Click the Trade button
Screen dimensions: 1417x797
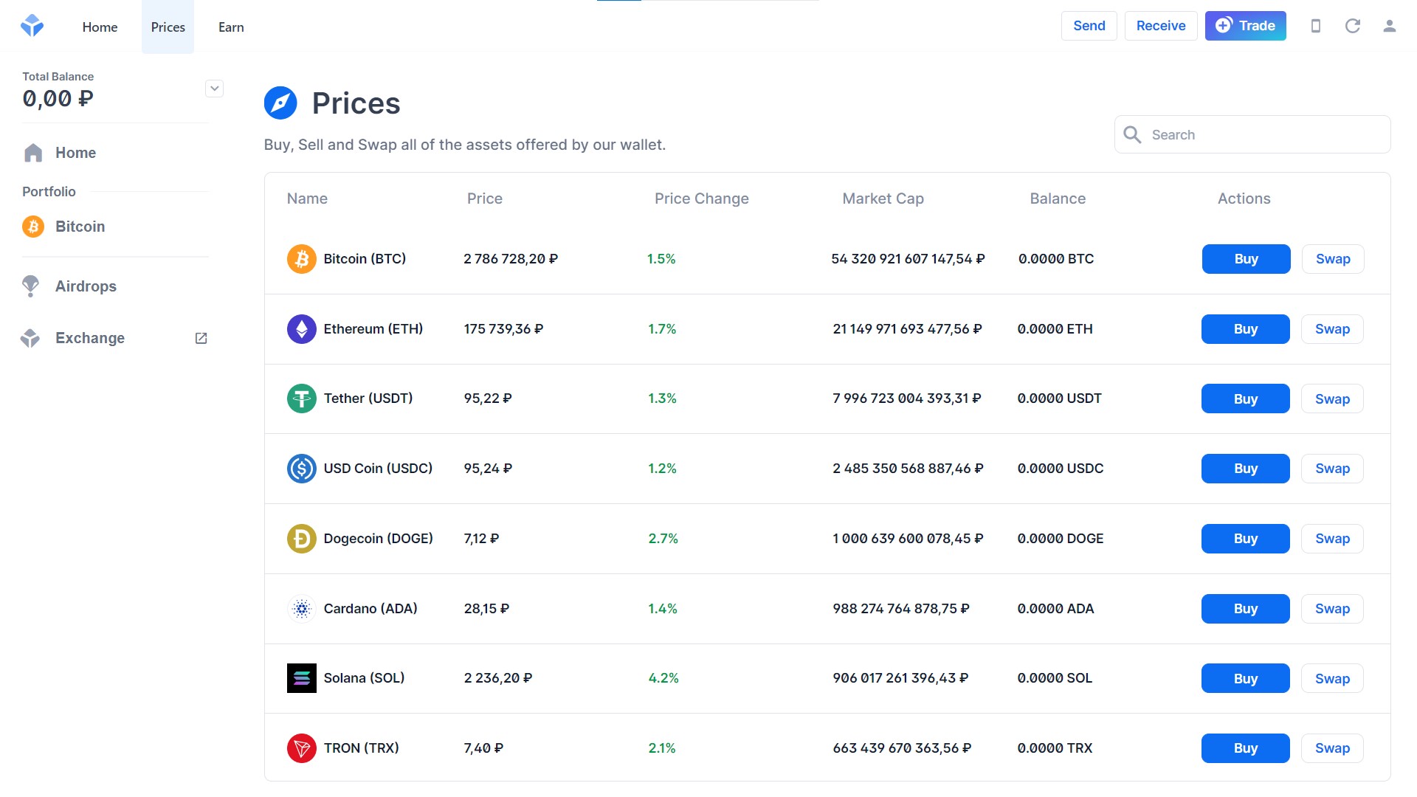tap(1245, 26)
